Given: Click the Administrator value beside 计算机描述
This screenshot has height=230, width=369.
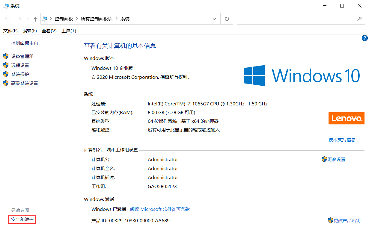Looking at the screenshot, I should [163, 177].
